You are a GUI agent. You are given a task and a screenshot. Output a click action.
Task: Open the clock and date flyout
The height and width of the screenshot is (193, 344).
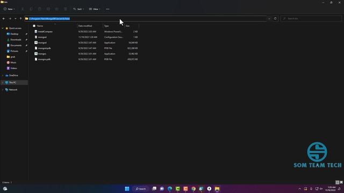click(x=331, y=189)
